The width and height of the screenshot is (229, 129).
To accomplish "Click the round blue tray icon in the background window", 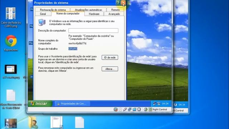I will pyautogui.click(x=176, y=105).
